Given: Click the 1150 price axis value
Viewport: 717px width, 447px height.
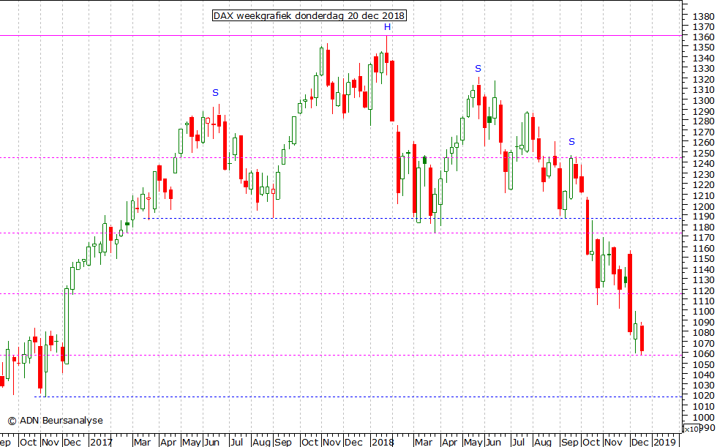Looking at the screenshot, I should coord(703,259).
